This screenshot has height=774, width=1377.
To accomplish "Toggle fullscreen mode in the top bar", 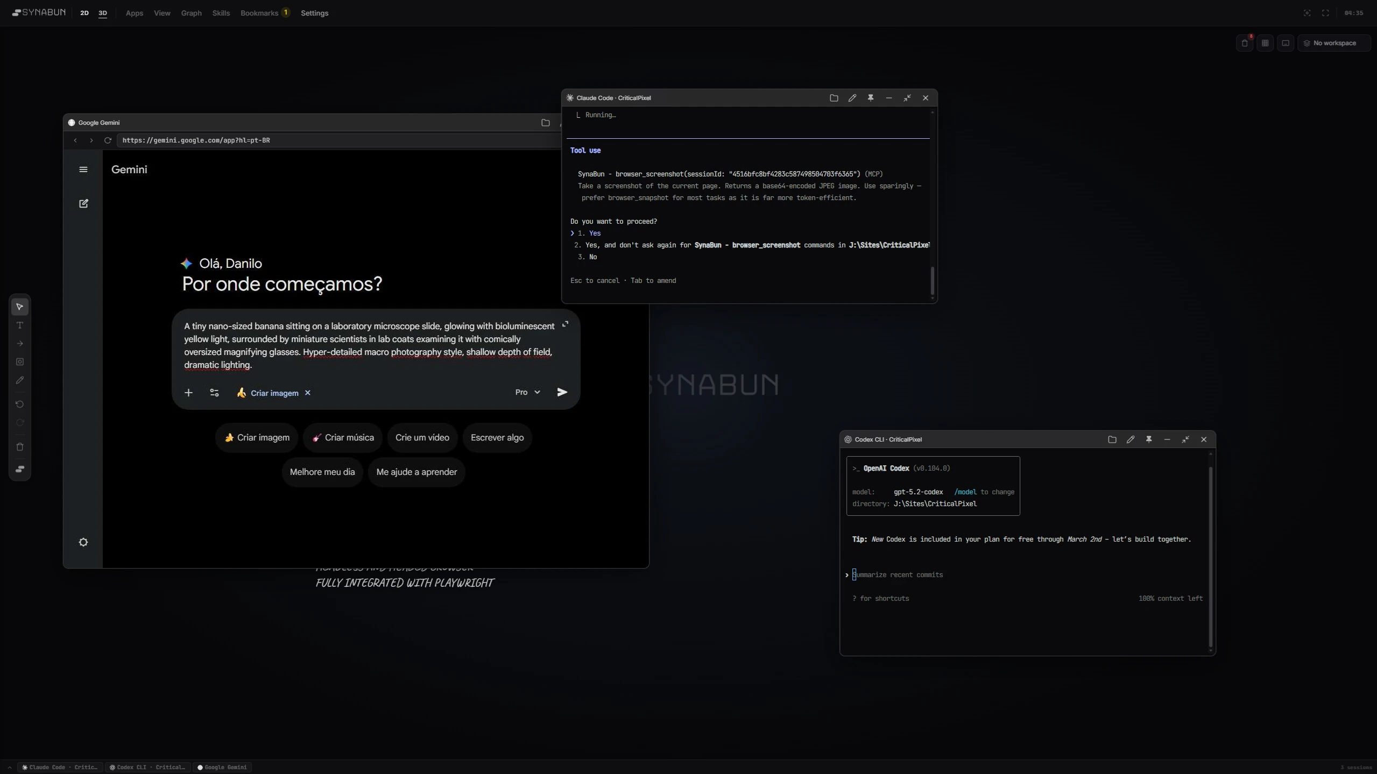I will coord(1325,13).
